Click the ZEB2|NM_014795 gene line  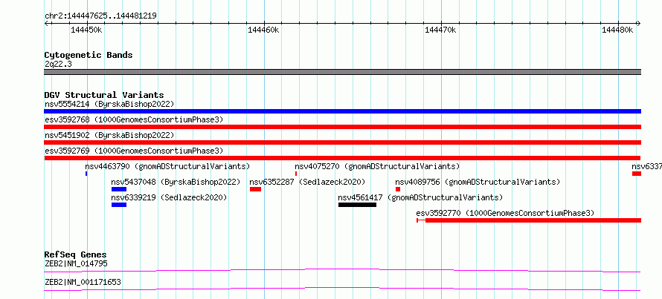click(x=342, y=270)
